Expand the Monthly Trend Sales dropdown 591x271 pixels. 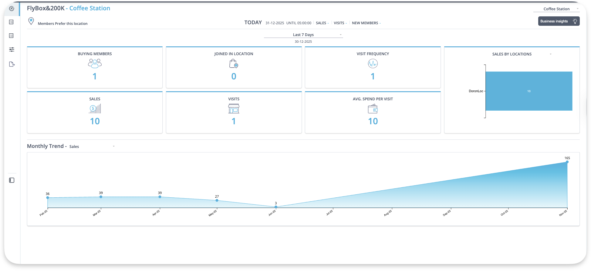pos(113,146)
